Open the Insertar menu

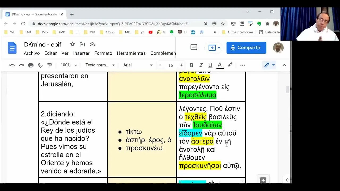click(81, 53)
